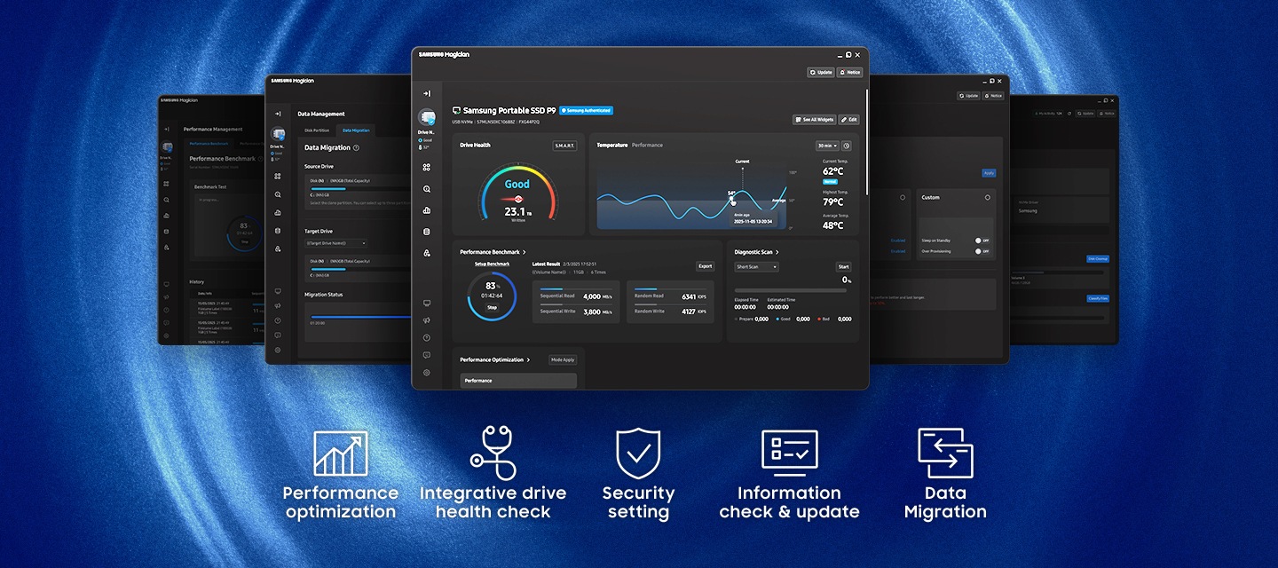Click the Update button in the front window
The width and height of the screenshot is (1278, 568).
tap(821, 72)
